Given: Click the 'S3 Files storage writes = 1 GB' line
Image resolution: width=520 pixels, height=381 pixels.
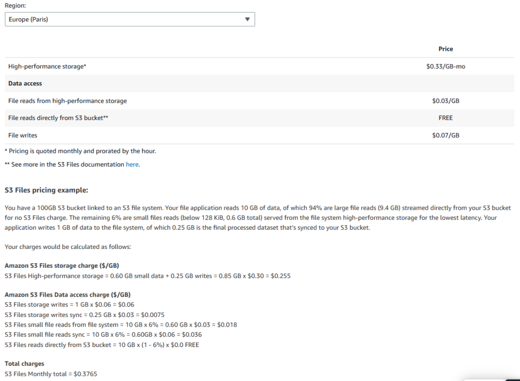Looking at the screenshot, I should coord(69,304).
